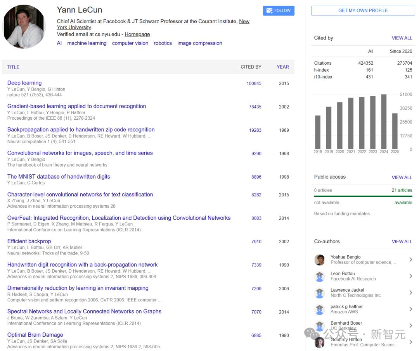
Task: Click the GET MY OWN PROFILE button
Action: click(363, 11)
